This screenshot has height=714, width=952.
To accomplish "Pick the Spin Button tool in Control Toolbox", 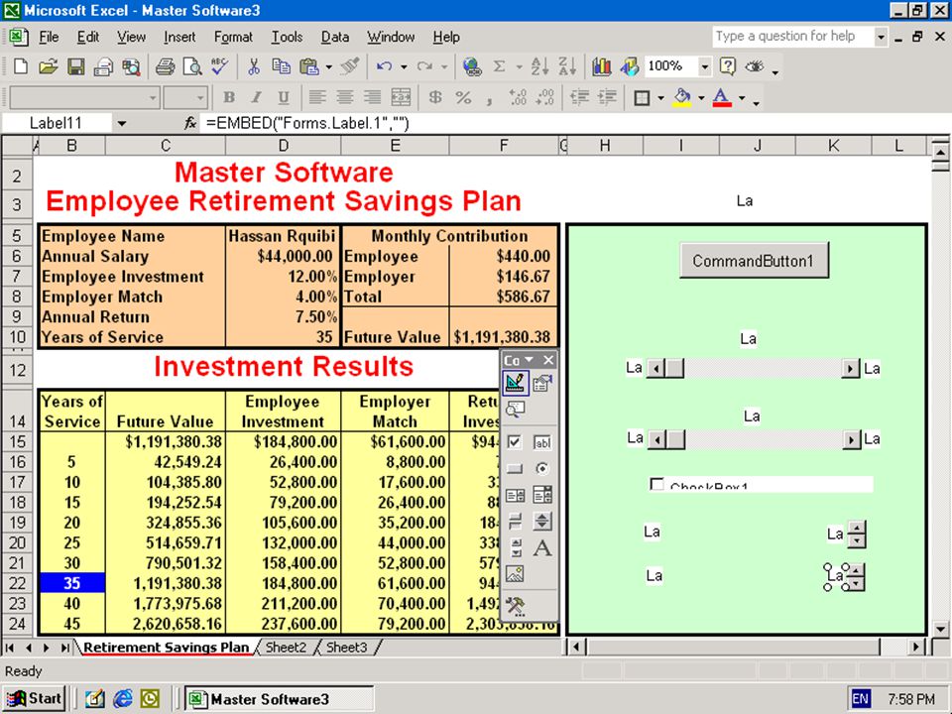I will click(542, 522).
